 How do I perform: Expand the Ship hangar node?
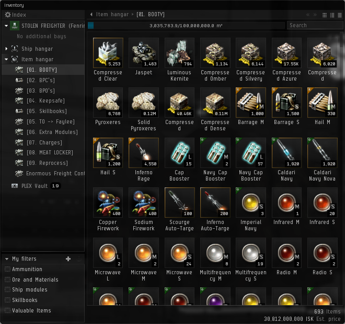[x=6, y=49]
